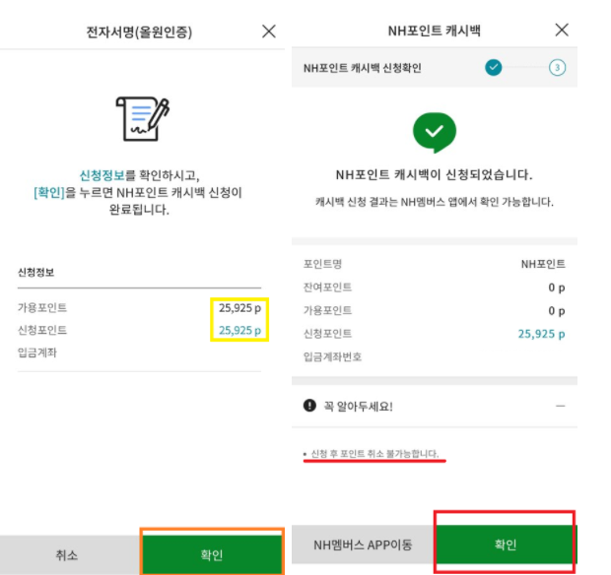
Task: Tap the signed document pen icon
Action: click(x=142, y=119)
